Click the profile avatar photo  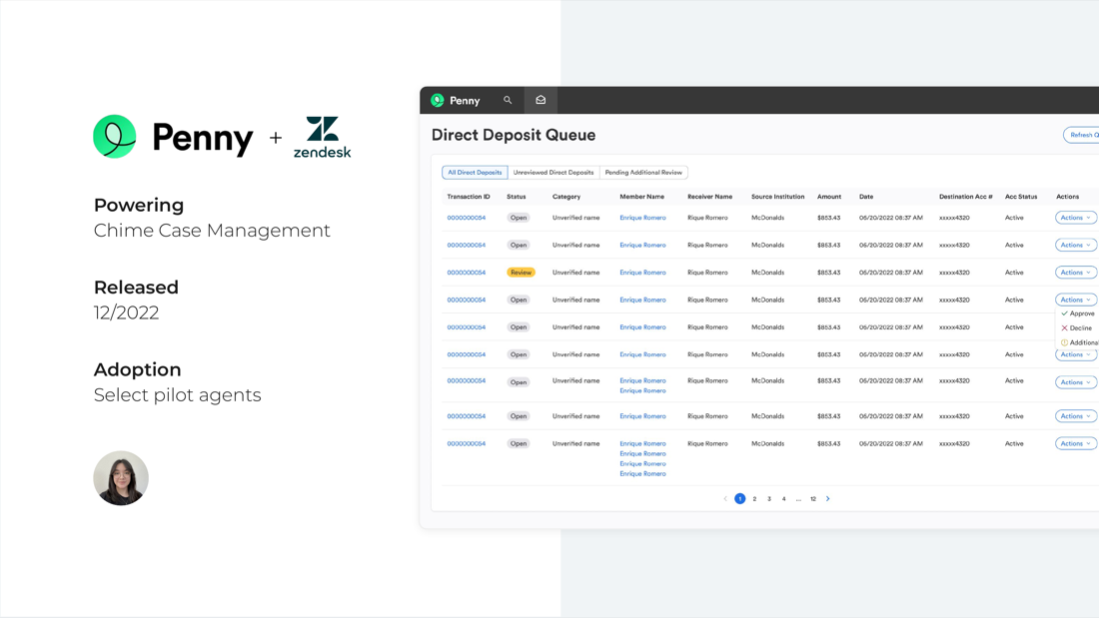[121, 477]
